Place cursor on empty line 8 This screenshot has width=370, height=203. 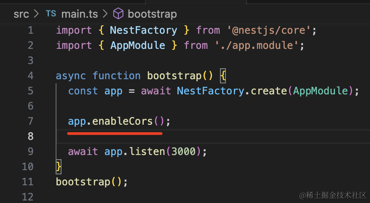pyautogui.click(x=213, y=136)
